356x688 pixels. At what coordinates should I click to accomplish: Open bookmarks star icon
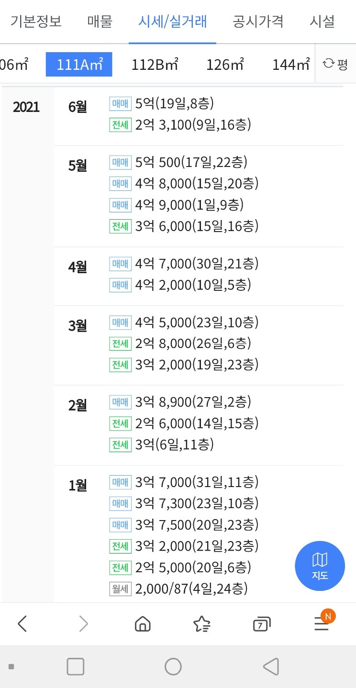[202, 624]
